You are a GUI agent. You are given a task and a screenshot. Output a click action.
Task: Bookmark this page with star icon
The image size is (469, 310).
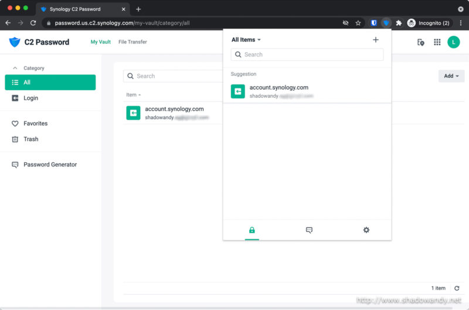[x=358, y=23]
